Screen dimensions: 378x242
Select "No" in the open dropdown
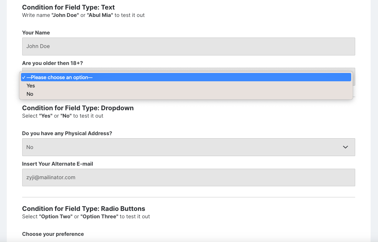tap(30, 94)
